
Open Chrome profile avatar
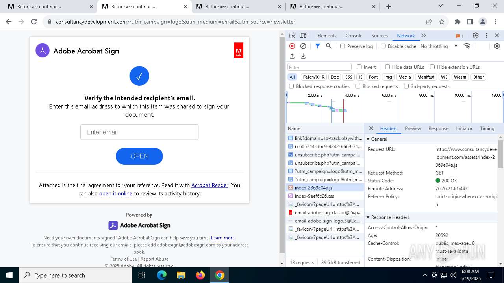(x=483, y=22)
